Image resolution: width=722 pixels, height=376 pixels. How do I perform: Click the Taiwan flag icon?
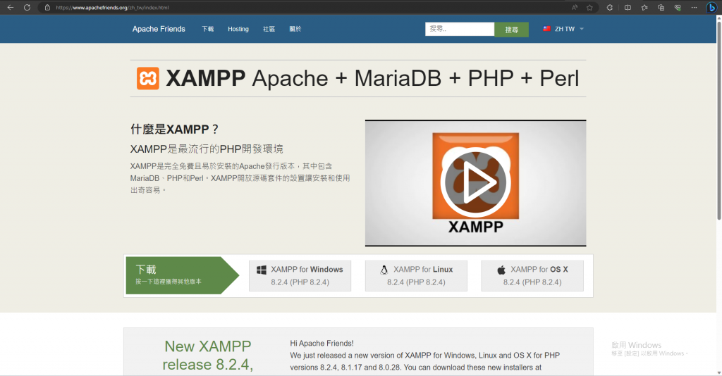pyautogui.click(x=546, y=28)
